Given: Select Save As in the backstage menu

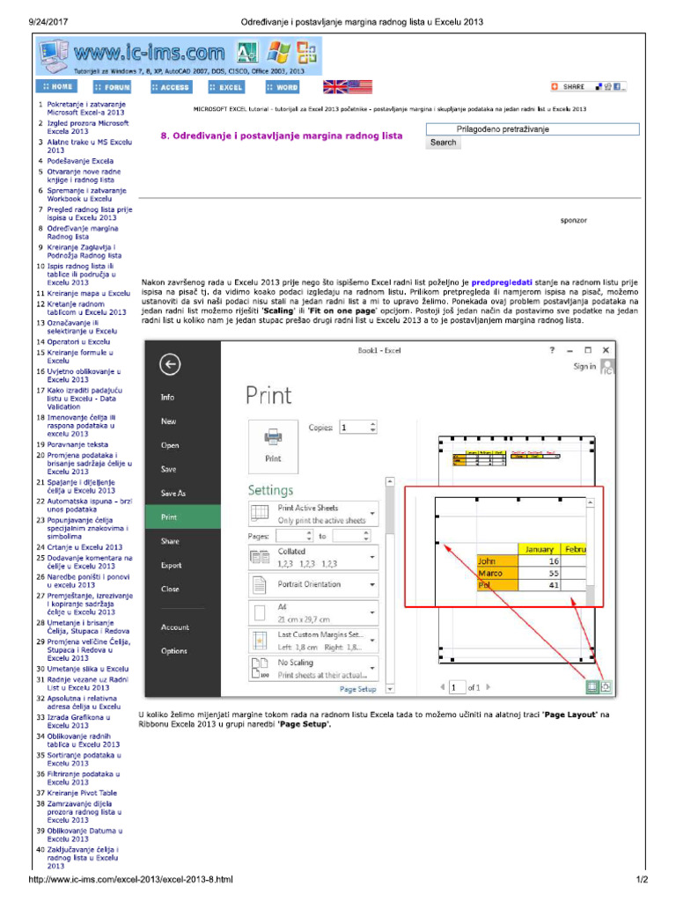Looking at the screenshot, I should [173, 493].
